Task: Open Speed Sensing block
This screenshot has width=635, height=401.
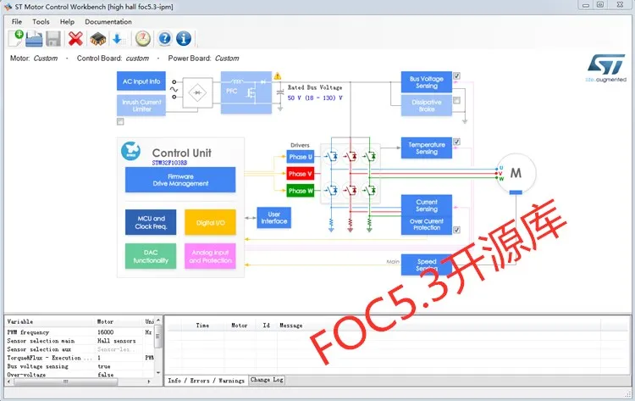Action: click(x=427, y=265)
